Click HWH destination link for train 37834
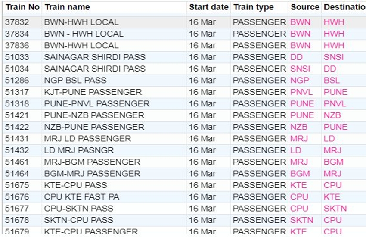This screenshot has height=237, width=366. (x=334, y=34)
